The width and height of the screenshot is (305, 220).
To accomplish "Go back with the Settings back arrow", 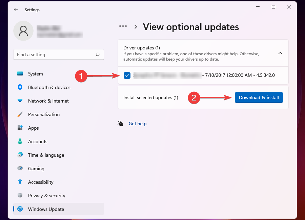I will (x=16, y=9).
